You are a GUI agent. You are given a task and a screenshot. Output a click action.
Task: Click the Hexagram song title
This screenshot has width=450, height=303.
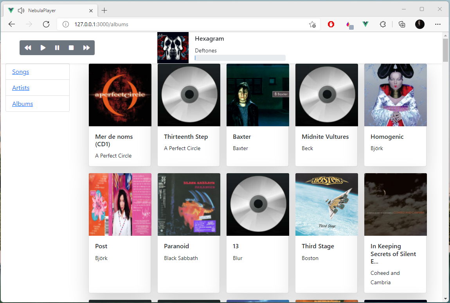tap(209, 39)
